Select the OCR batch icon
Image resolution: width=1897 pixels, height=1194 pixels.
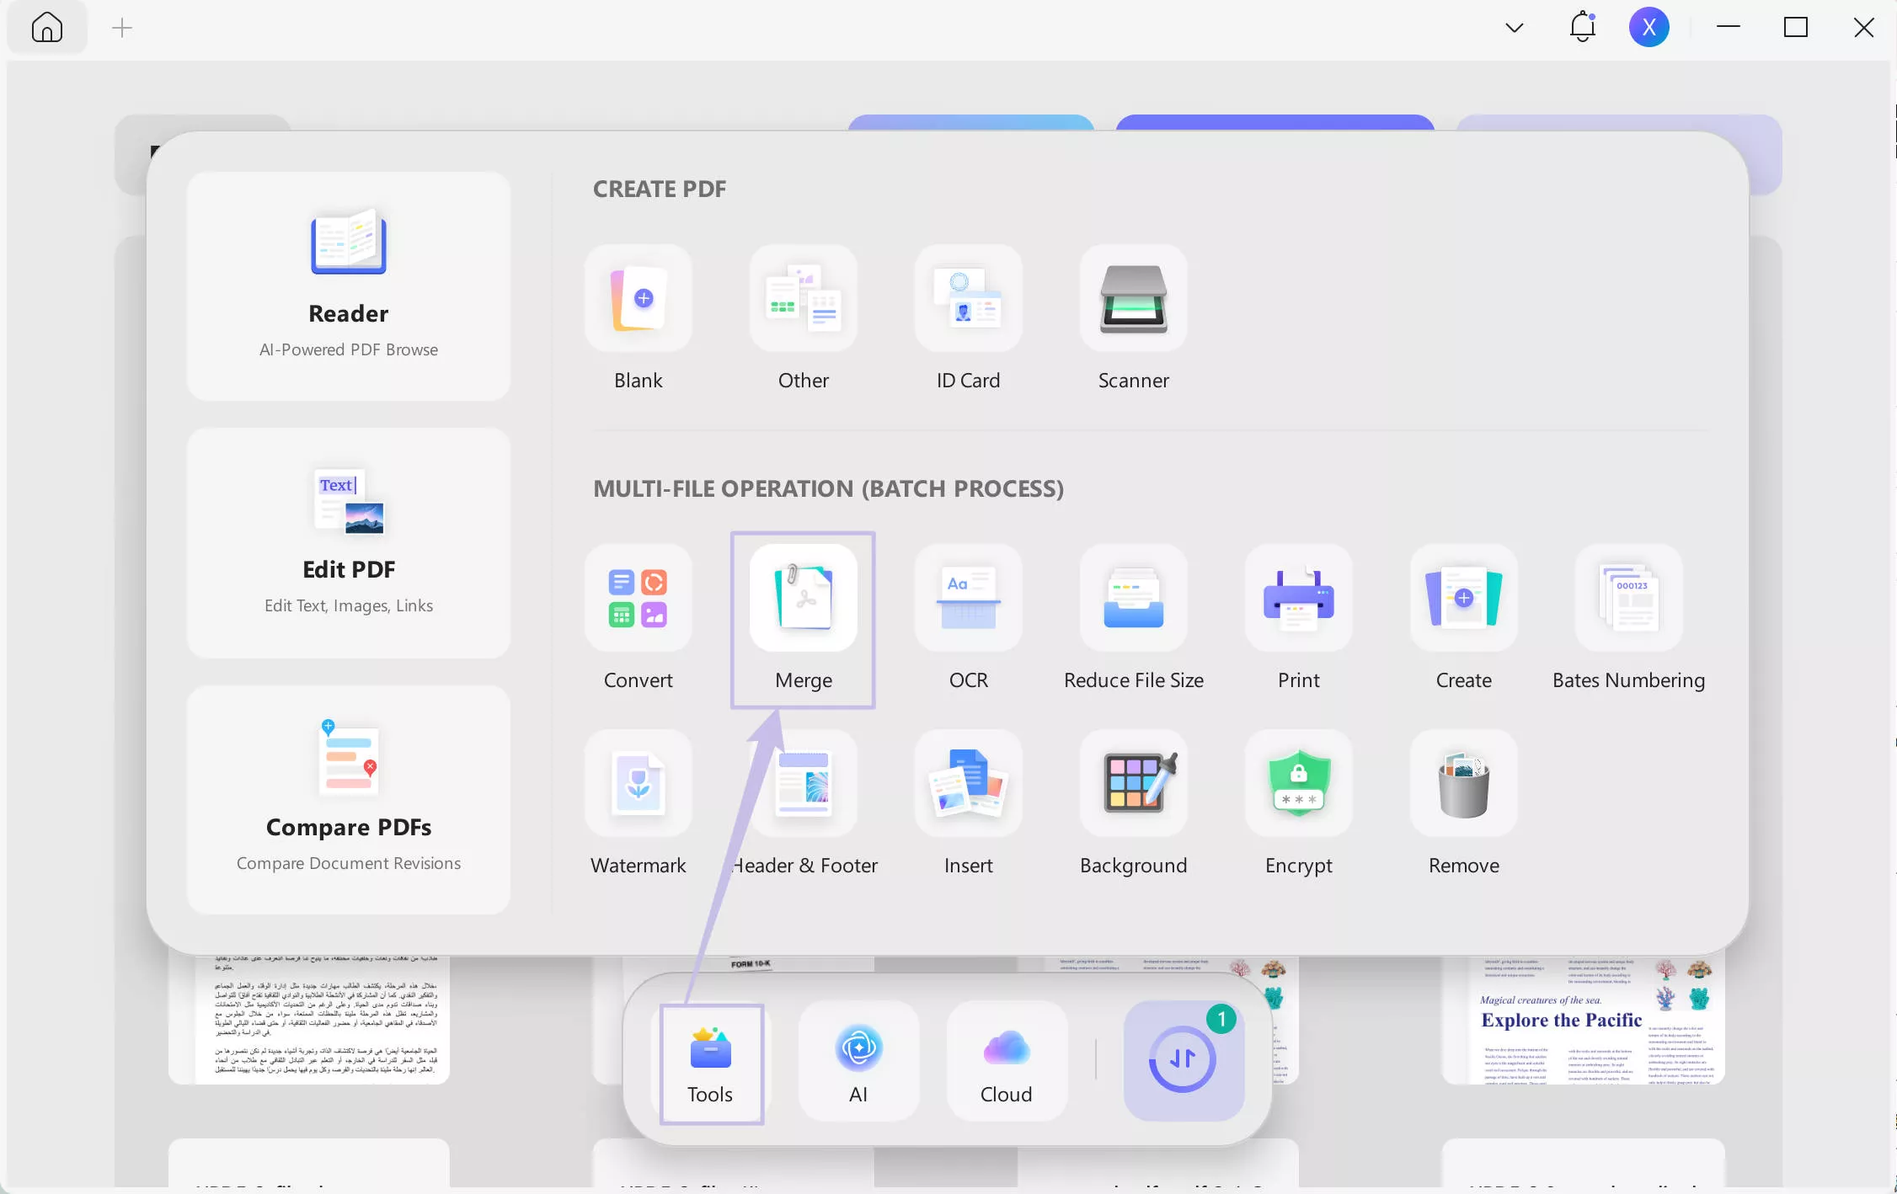(968, 599)
